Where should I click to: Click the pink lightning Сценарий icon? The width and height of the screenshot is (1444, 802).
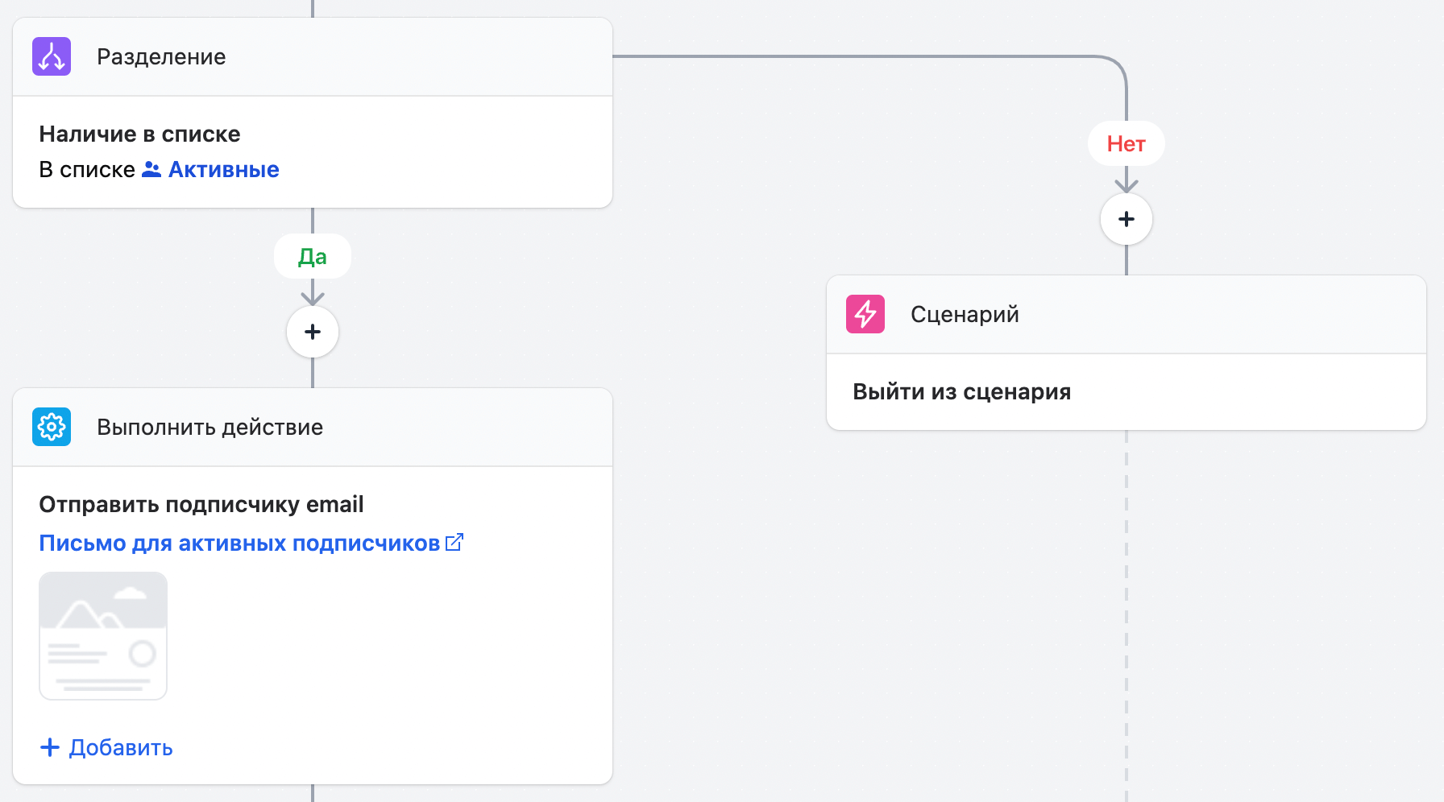pyautogui.click(x=865, y=314)
